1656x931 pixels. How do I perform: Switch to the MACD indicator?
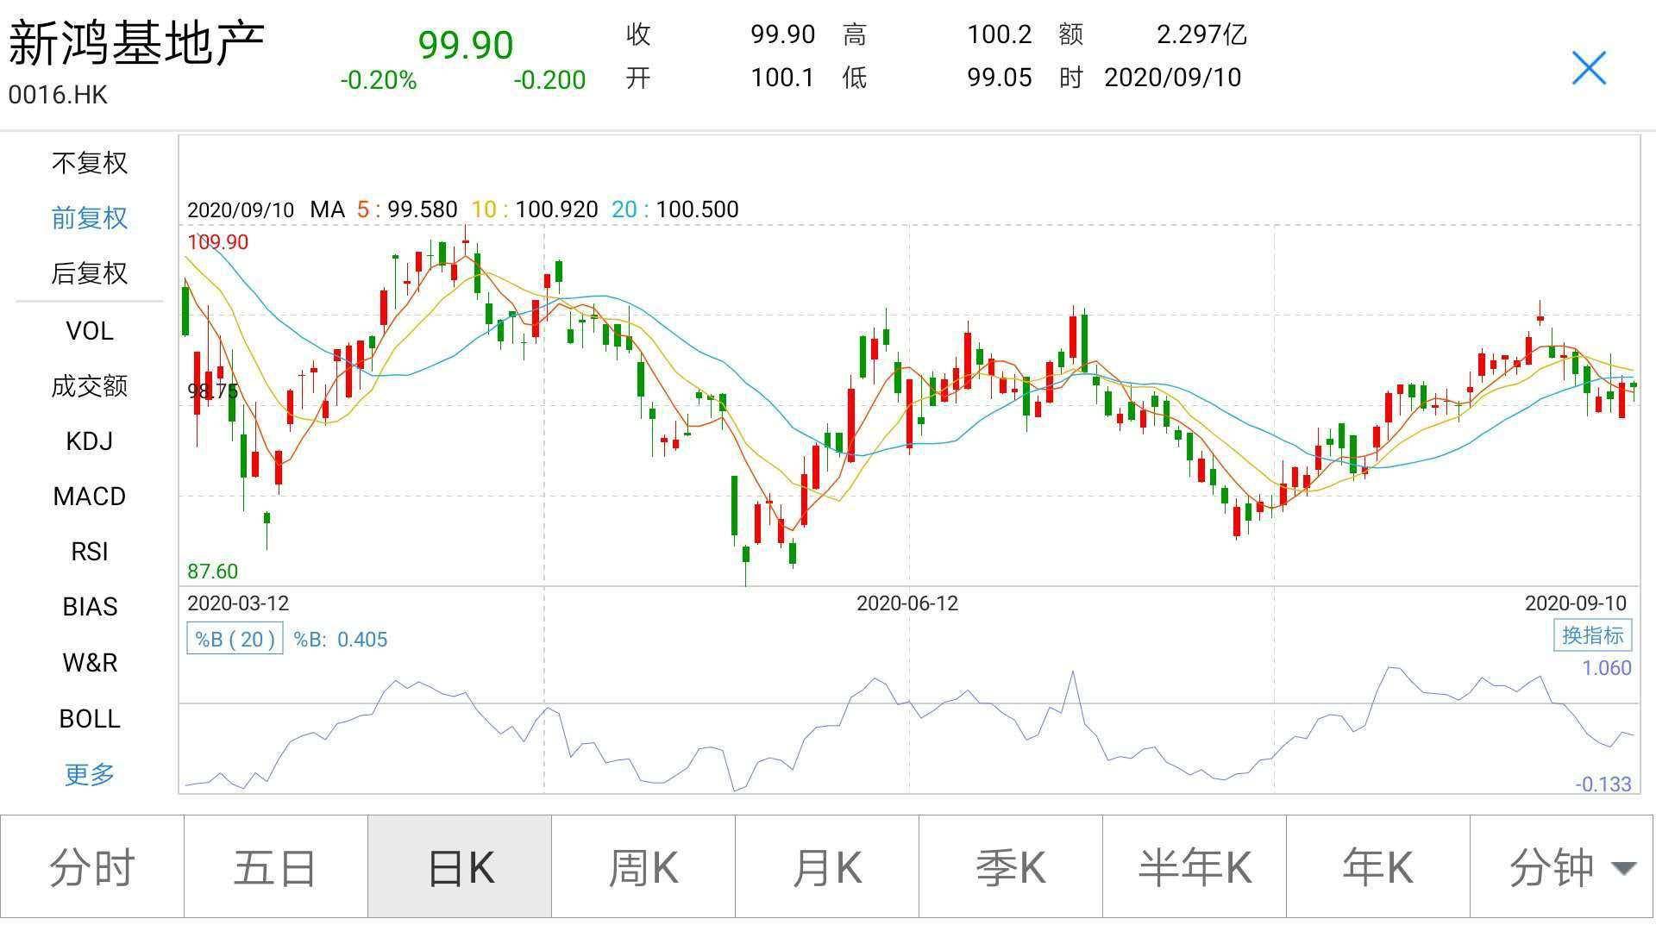[x=90, y=497]
